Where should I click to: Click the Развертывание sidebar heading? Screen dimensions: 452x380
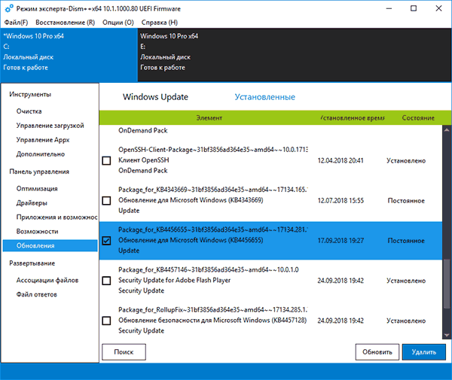pos(32,263)
